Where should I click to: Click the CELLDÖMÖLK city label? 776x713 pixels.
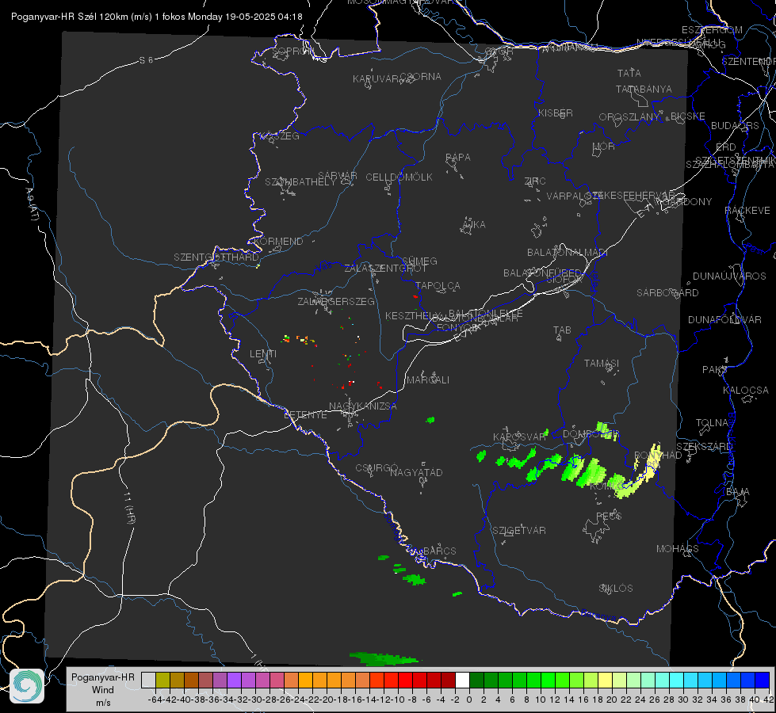click(399, 177)
